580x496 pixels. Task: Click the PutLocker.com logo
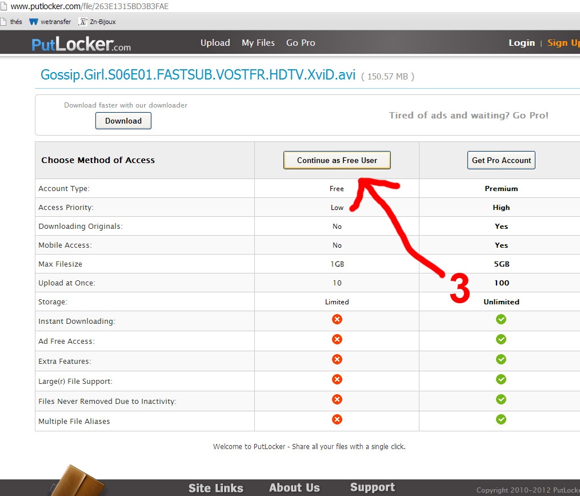(81, 43)
